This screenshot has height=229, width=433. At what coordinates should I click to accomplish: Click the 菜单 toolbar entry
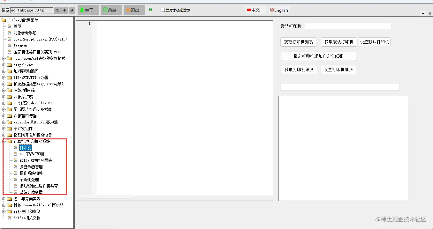coord(111,10)
